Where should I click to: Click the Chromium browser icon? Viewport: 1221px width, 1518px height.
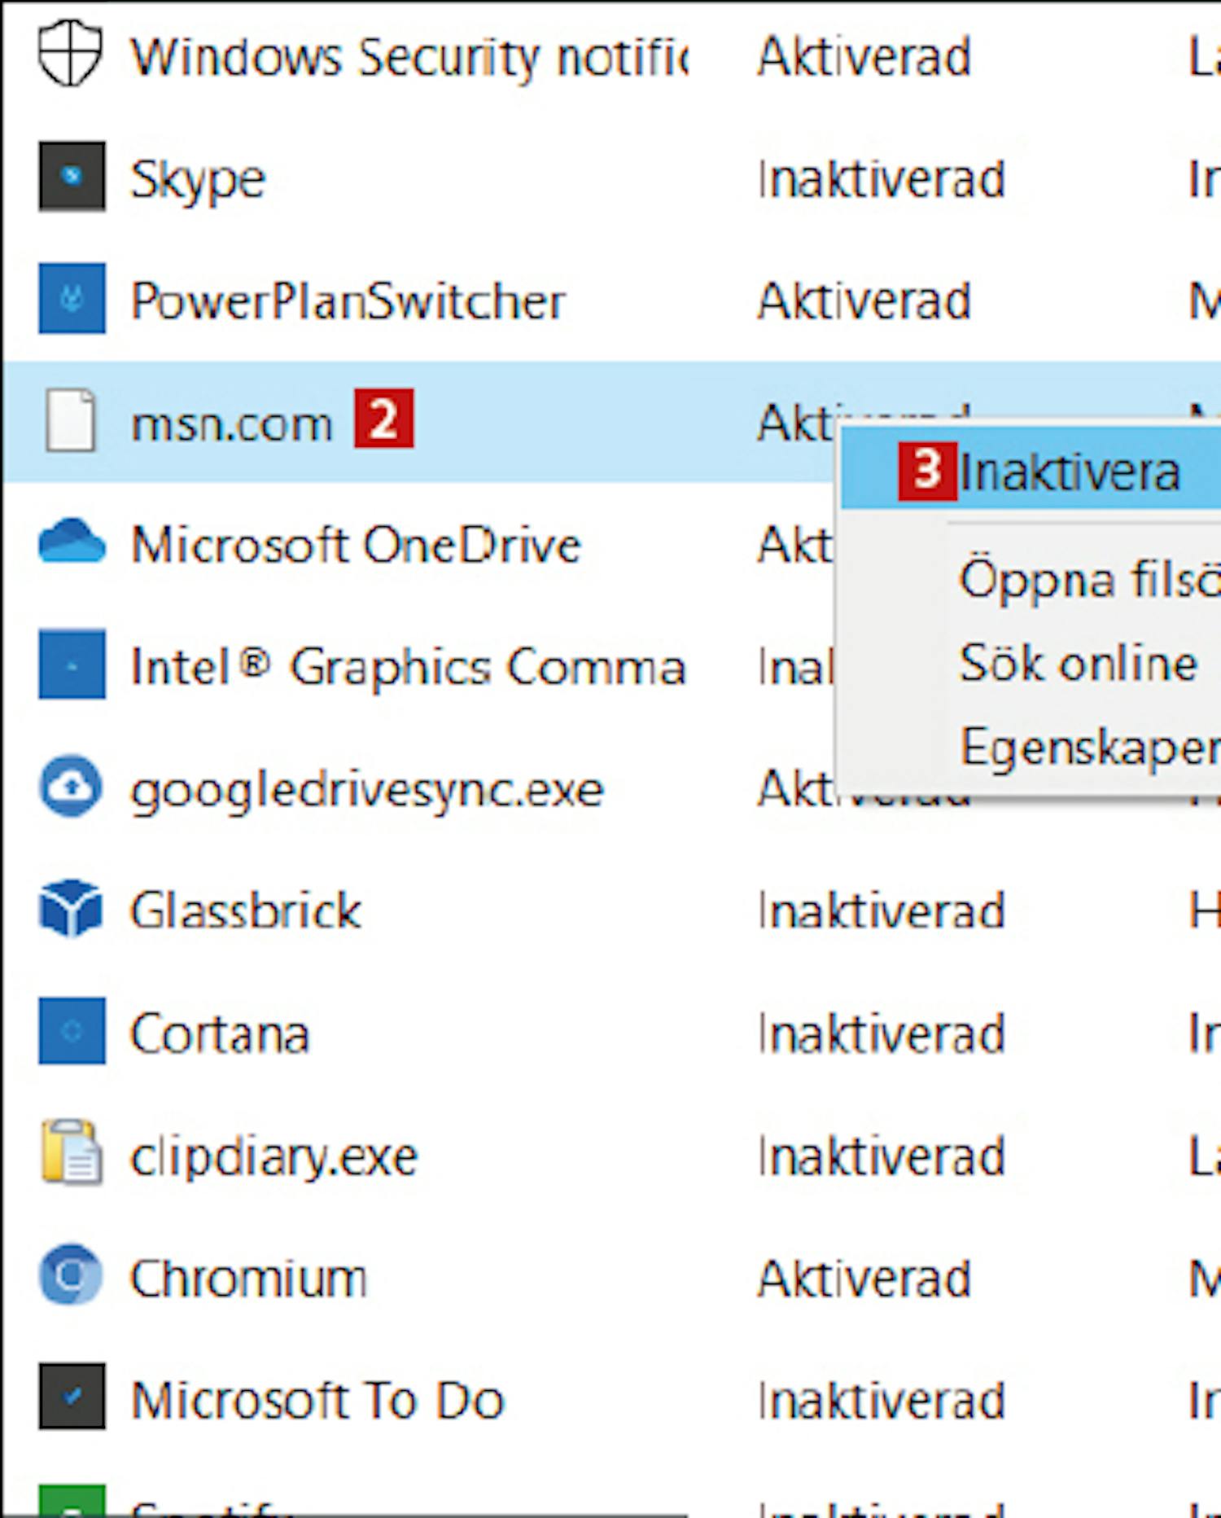pos(72,1275)
